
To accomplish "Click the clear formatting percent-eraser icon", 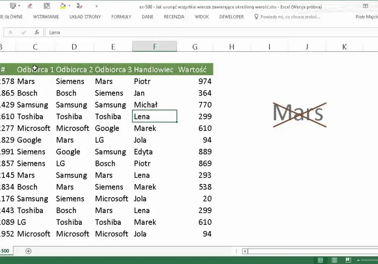I will (x=79, y=6).
